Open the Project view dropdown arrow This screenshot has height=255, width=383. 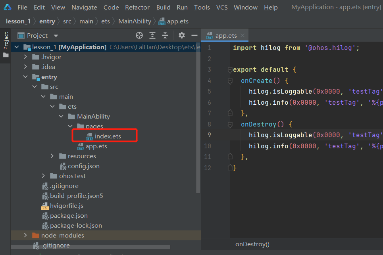pyautogui.click(x=56, y=36)
